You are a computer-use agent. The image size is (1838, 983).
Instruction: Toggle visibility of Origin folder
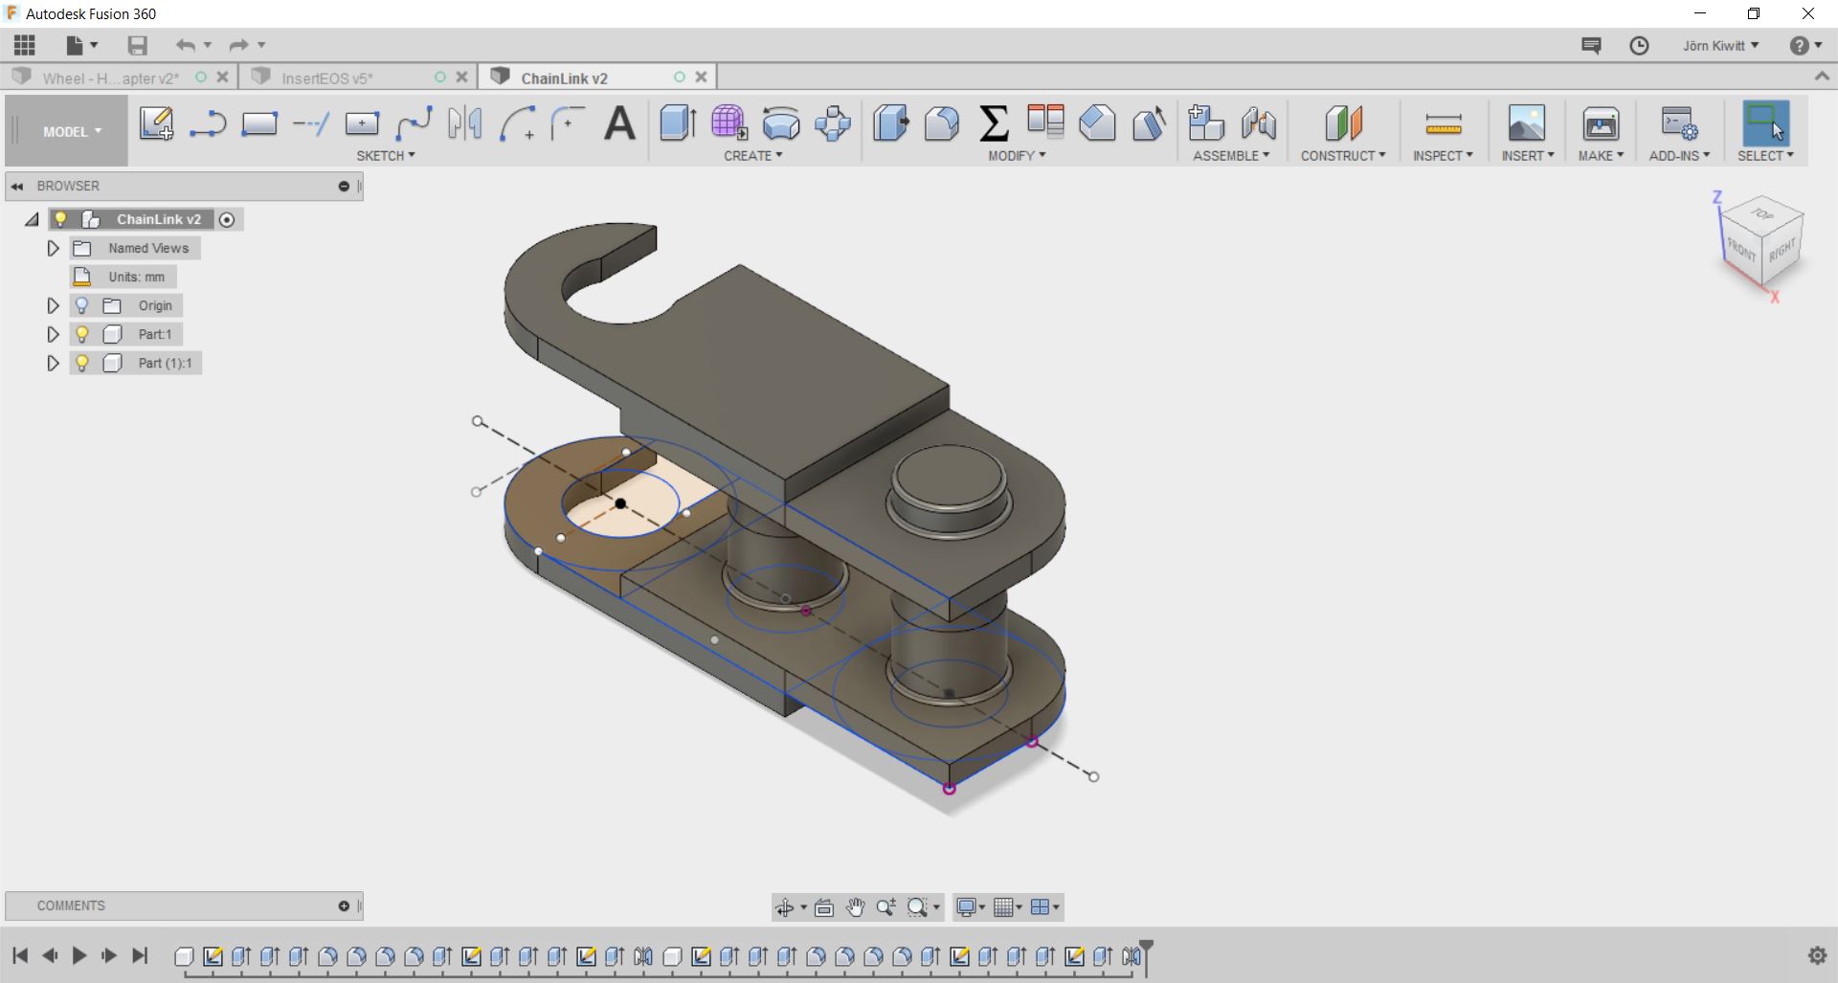(x=82, y=305)
